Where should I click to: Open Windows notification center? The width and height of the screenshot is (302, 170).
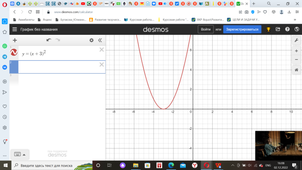point(295,165)
